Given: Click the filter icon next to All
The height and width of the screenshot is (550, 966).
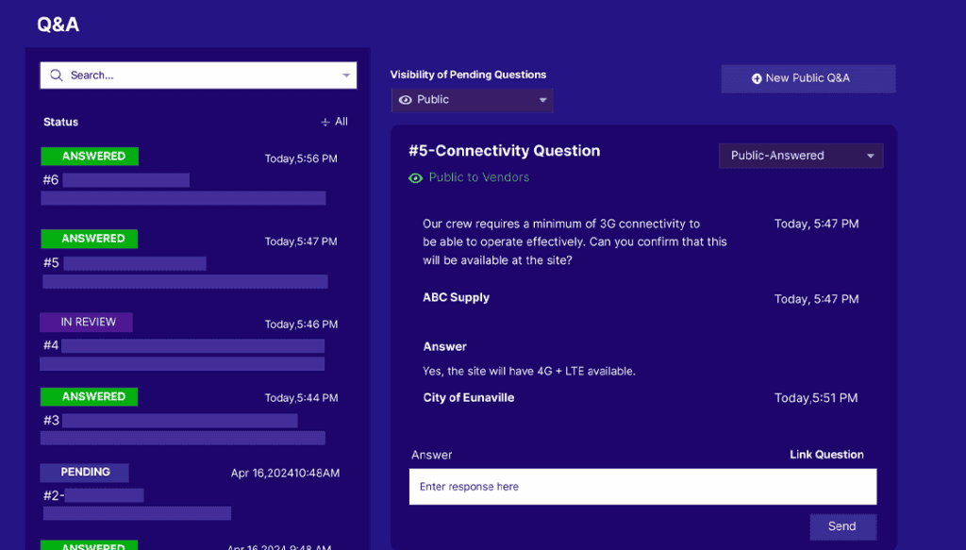Looking at the screenshot, I should point(325,122).
